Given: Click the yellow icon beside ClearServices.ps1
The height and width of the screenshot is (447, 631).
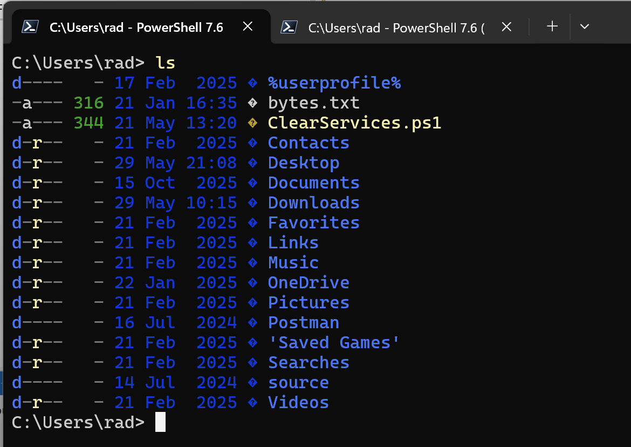Looking at the screenshot, I should coord(253,123).
